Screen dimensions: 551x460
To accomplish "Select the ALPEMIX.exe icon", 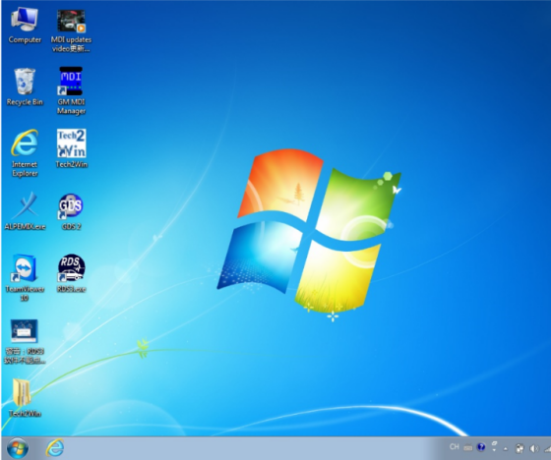I will click(x=25, y=210).
